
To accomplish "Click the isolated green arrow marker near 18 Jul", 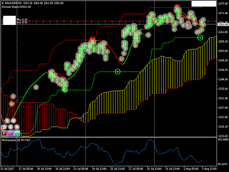I will pyautogui.click(x=36, y=87).
